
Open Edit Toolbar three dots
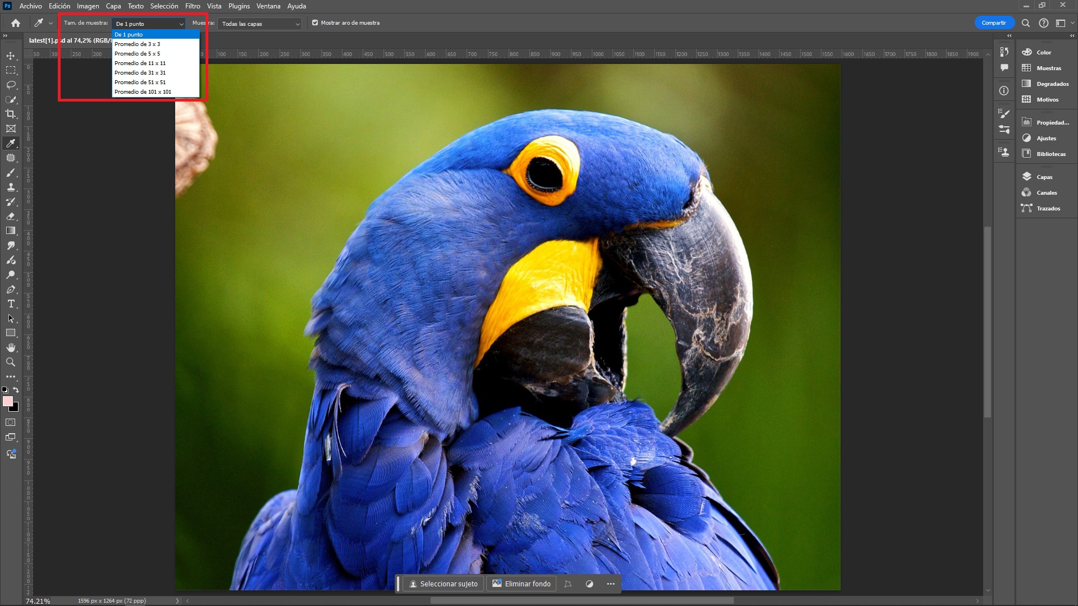point(11,377)
